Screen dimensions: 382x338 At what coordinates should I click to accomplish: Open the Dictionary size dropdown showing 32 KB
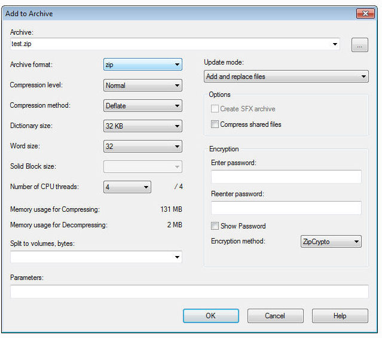[x=143, y=126]
